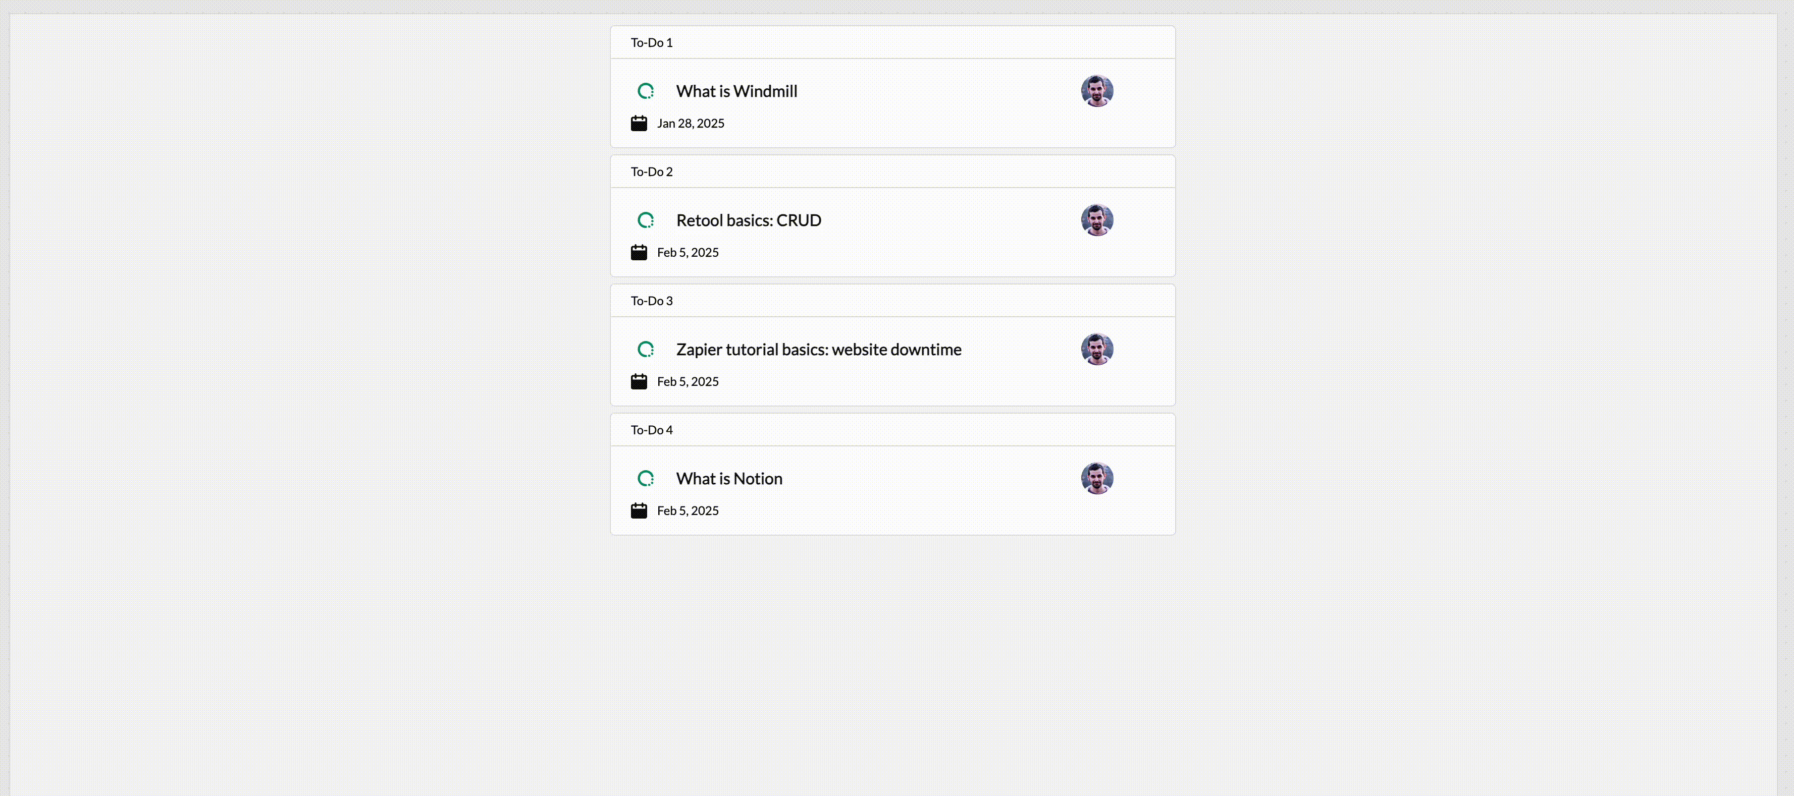This screenshot has height=796, width=1794.
Task: Click the calendar icon in the To-Do 2 card
Action: [639, 253]
